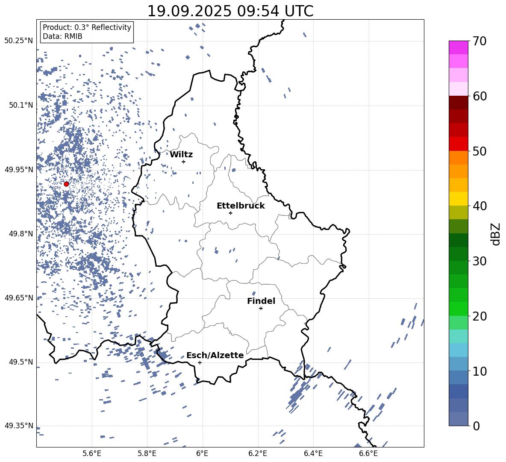Pick the magenta top colorbar segment
This screenshot has height=462, width=506.
click(459, 47)
